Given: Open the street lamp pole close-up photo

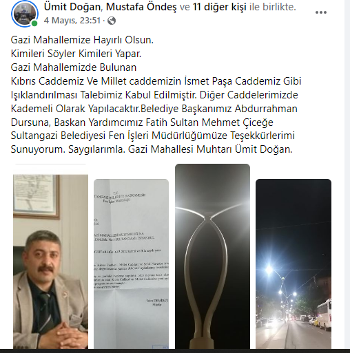Looking at the screenshot, I should (x=212, y=256).
